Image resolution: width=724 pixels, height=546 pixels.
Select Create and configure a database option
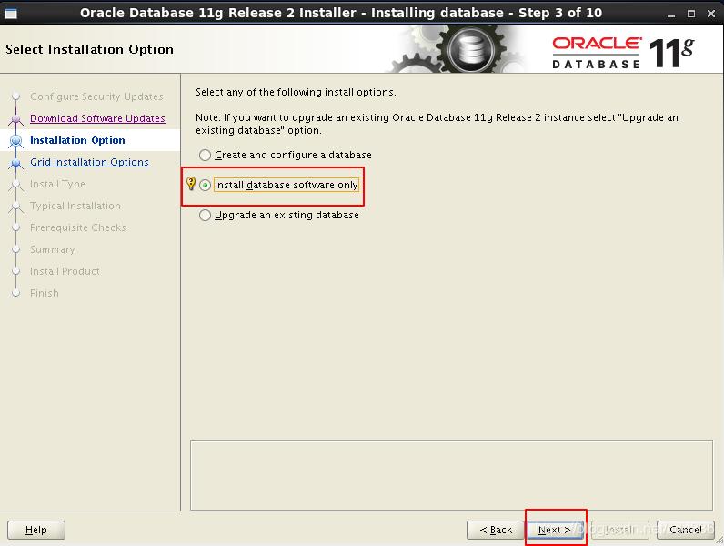pyautogui.click(x=286, y=155)
